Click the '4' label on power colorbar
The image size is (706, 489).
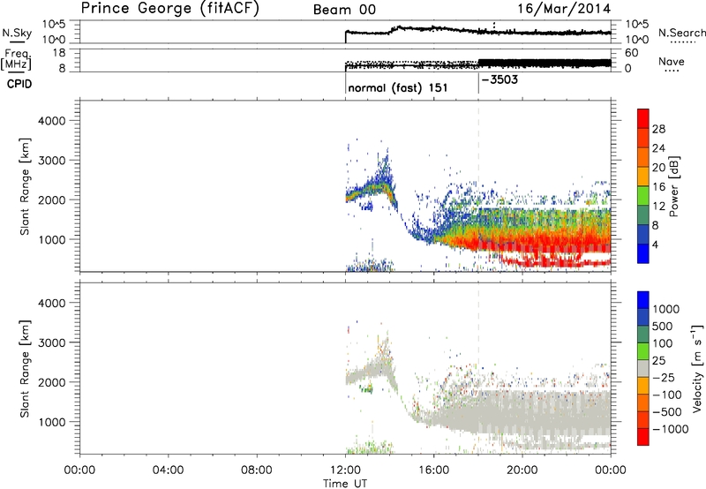655,245
